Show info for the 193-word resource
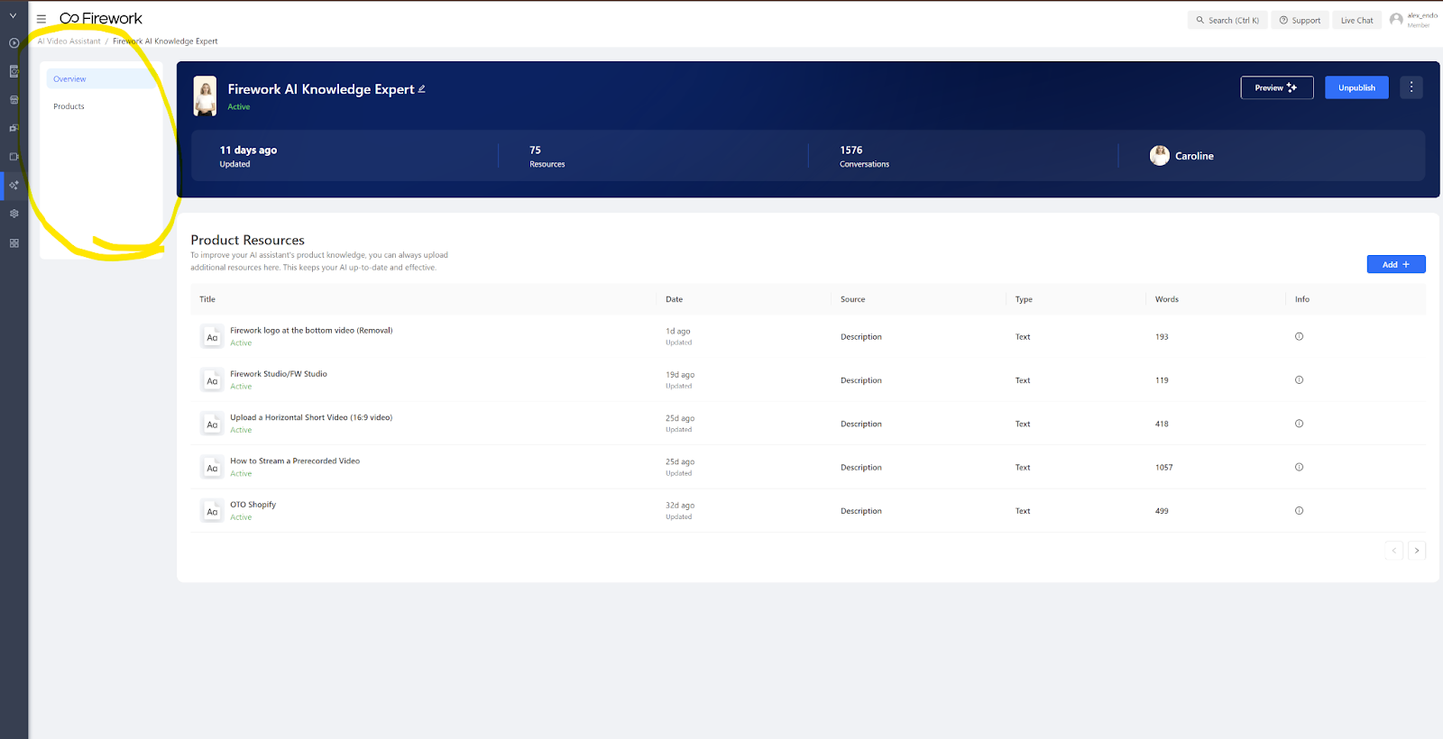The image size is (1443, 739). click(1299, 336)
